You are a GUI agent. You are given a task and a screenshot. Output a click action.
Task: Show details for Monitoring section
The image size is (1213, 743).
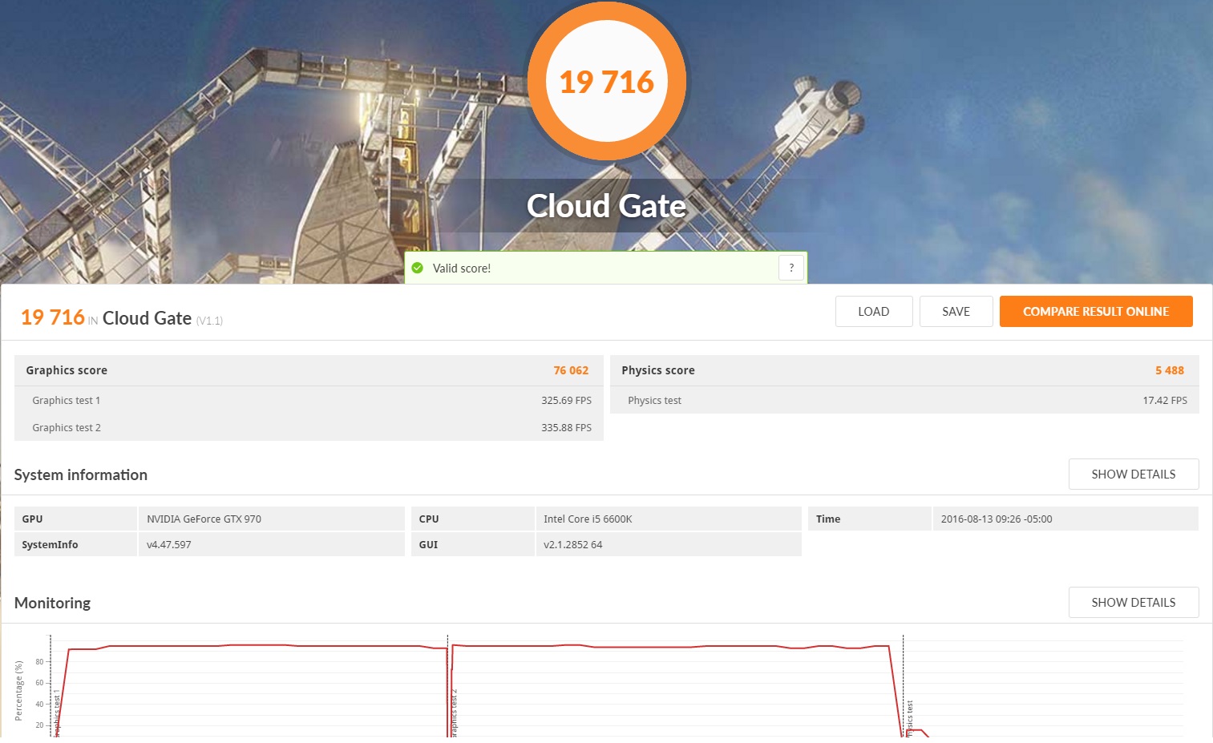(x=1134, y=603)
